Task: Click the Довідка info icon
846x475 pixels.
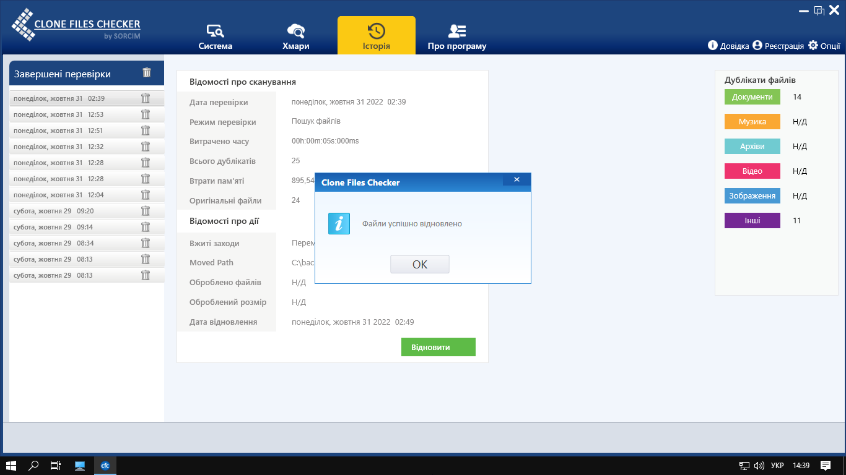Action: [713, 46]
